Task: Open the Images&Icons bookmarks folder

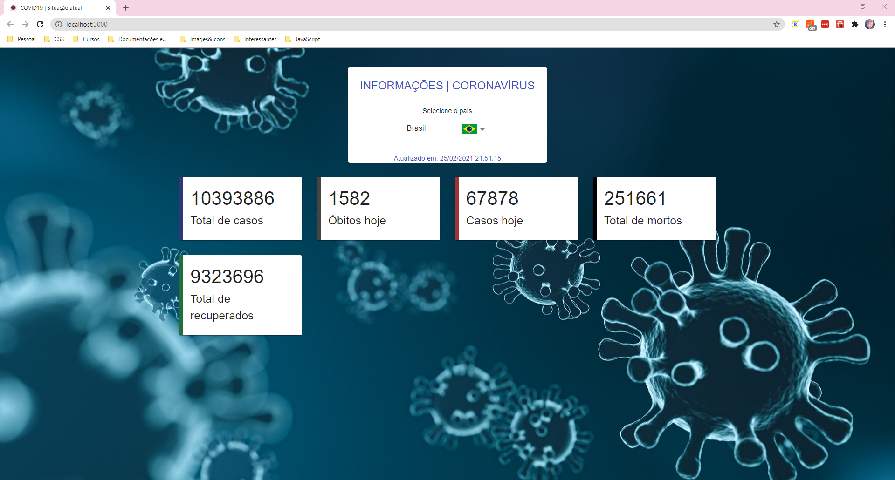Action: coord(203,39)
